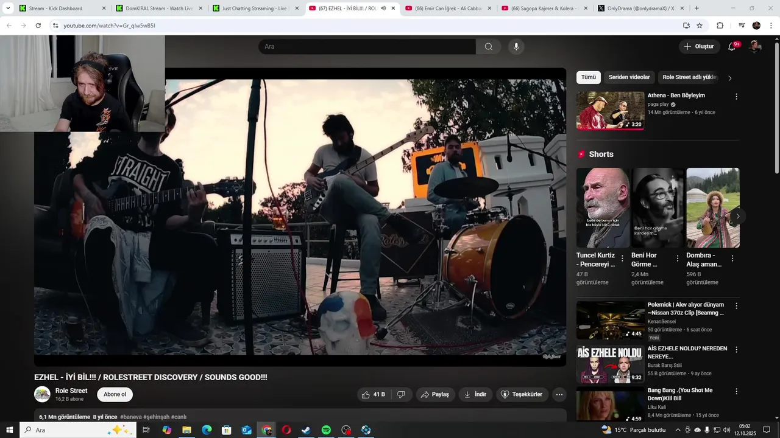
Task: Switch to Sagopa Kajmer & Kolera tab
Action: point(545,9)
